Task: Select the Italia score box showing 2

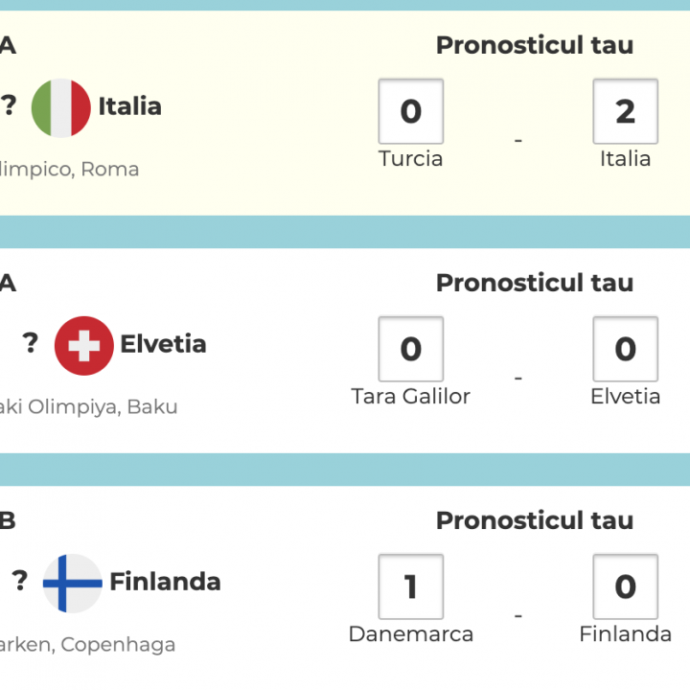Action: (x=625, y=111)
